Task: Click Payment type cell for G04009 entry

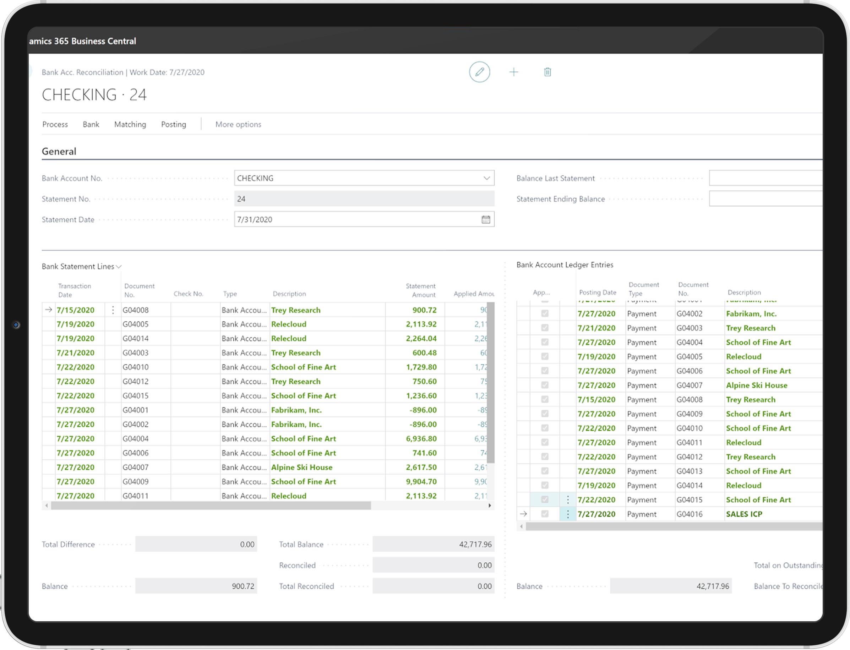Action: tap(642, 414)
